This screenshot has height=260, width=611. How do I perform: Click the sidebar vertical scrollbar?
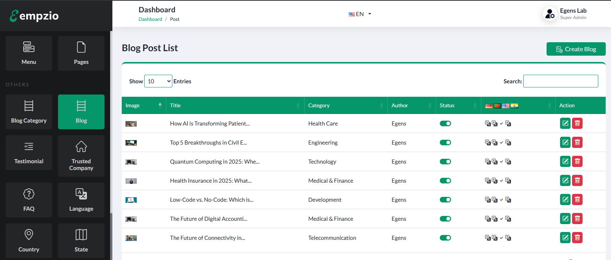pyautogui.click(x=111, y=235)
